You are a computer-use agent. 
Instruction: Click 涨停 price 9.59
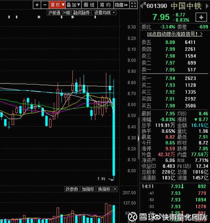click(x=170, y=149)
